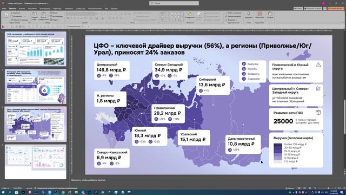Open the Designer pane from the ribbon

[x=270, y=15]
